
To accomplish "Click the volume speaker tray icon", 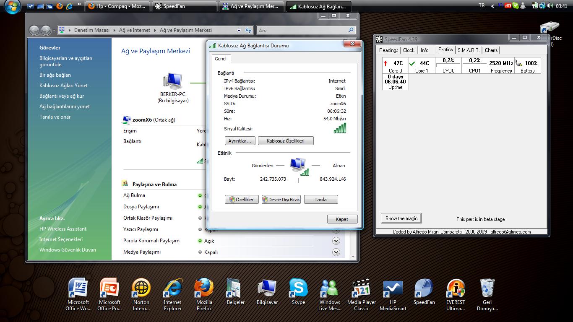I will point(550,6).
